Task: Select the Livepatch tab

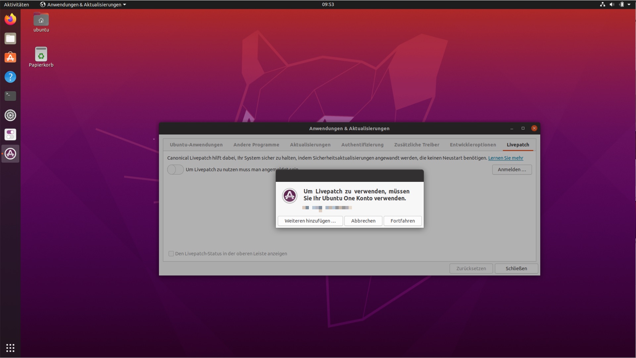Action: point(518,145)
